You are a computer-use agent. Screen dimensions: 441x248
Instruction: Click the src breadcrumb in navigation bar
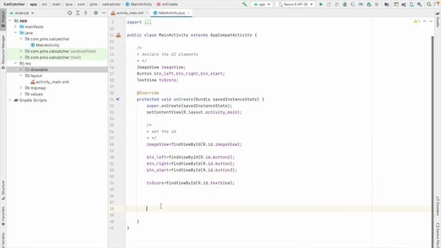pyautogui.click(x=44, y=4)
